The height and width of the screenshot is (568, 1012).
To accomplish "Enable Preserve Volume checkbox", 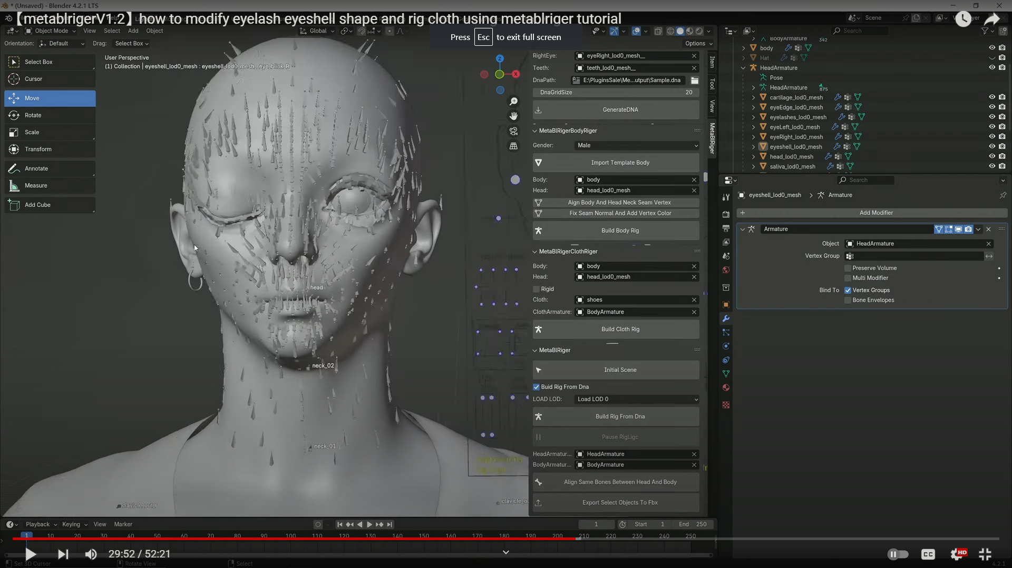I will (x=848, y=268).
